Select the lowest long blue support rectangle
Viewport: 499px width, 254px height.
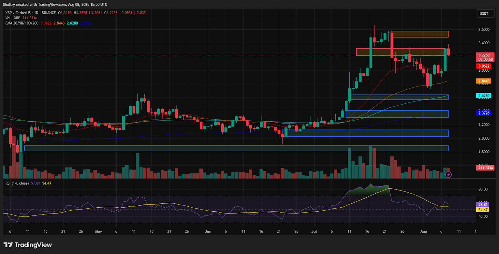[x=236, y=148]
